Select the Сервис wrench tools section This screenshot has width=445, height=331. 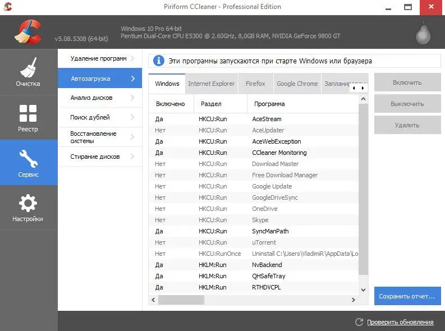click(x=29, y=163)
